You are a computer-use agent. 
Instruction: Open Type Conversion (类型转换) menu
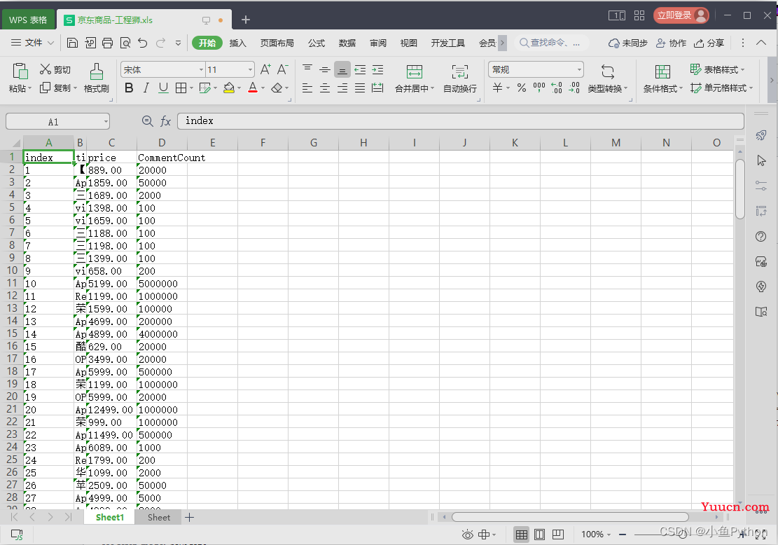coord(608,78)
